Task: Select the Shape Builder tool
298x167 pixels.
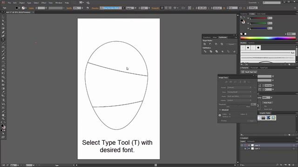Action: [3, 77]
